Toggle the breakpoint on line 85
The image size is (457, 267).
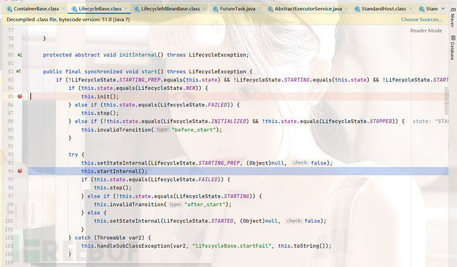tap(20, 96)
